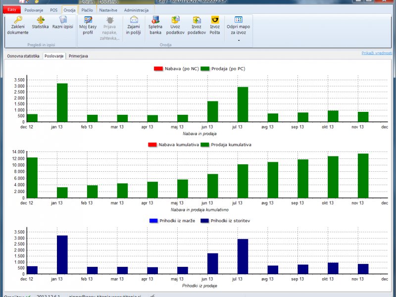Click the Prikaži vrednosti link
This screenshot has height=297, width=396.
tap(377, 53)
